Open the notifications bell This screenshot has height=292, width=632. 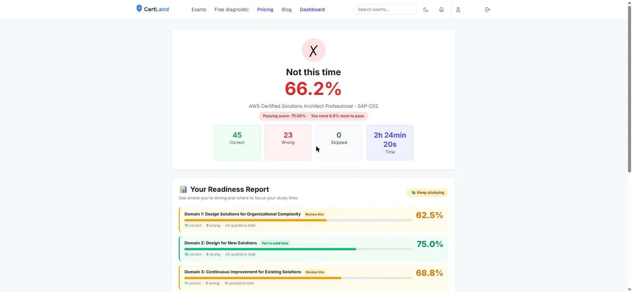click(x=441, y=10)
